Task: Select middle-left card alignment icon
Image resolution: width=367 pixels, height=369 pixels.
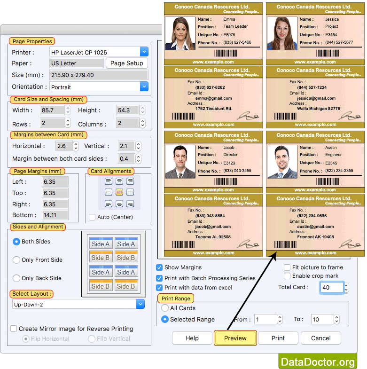Action: point(109,192)
